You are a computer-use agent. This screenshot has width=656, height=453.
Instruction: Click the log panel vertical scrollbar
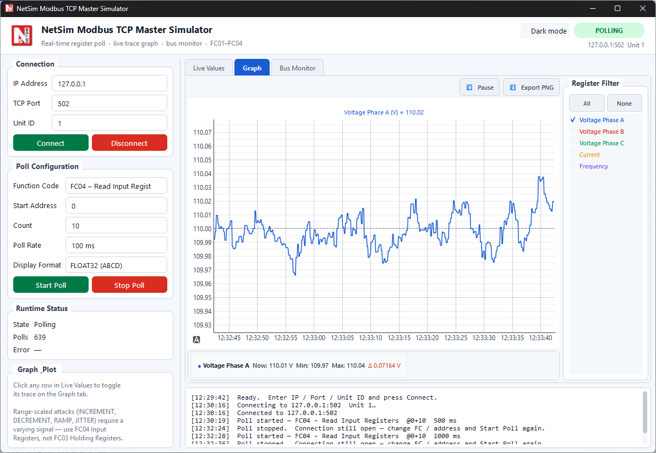point(644,412)
